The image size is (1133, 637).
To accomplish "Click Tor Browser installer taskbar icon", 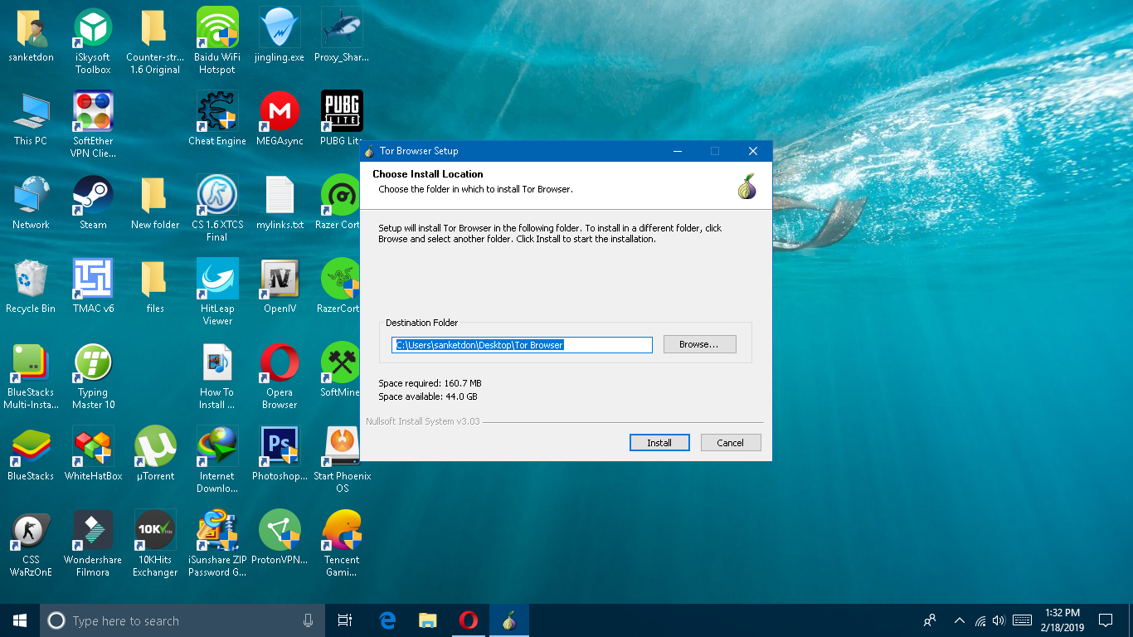I will click(508, 620).
